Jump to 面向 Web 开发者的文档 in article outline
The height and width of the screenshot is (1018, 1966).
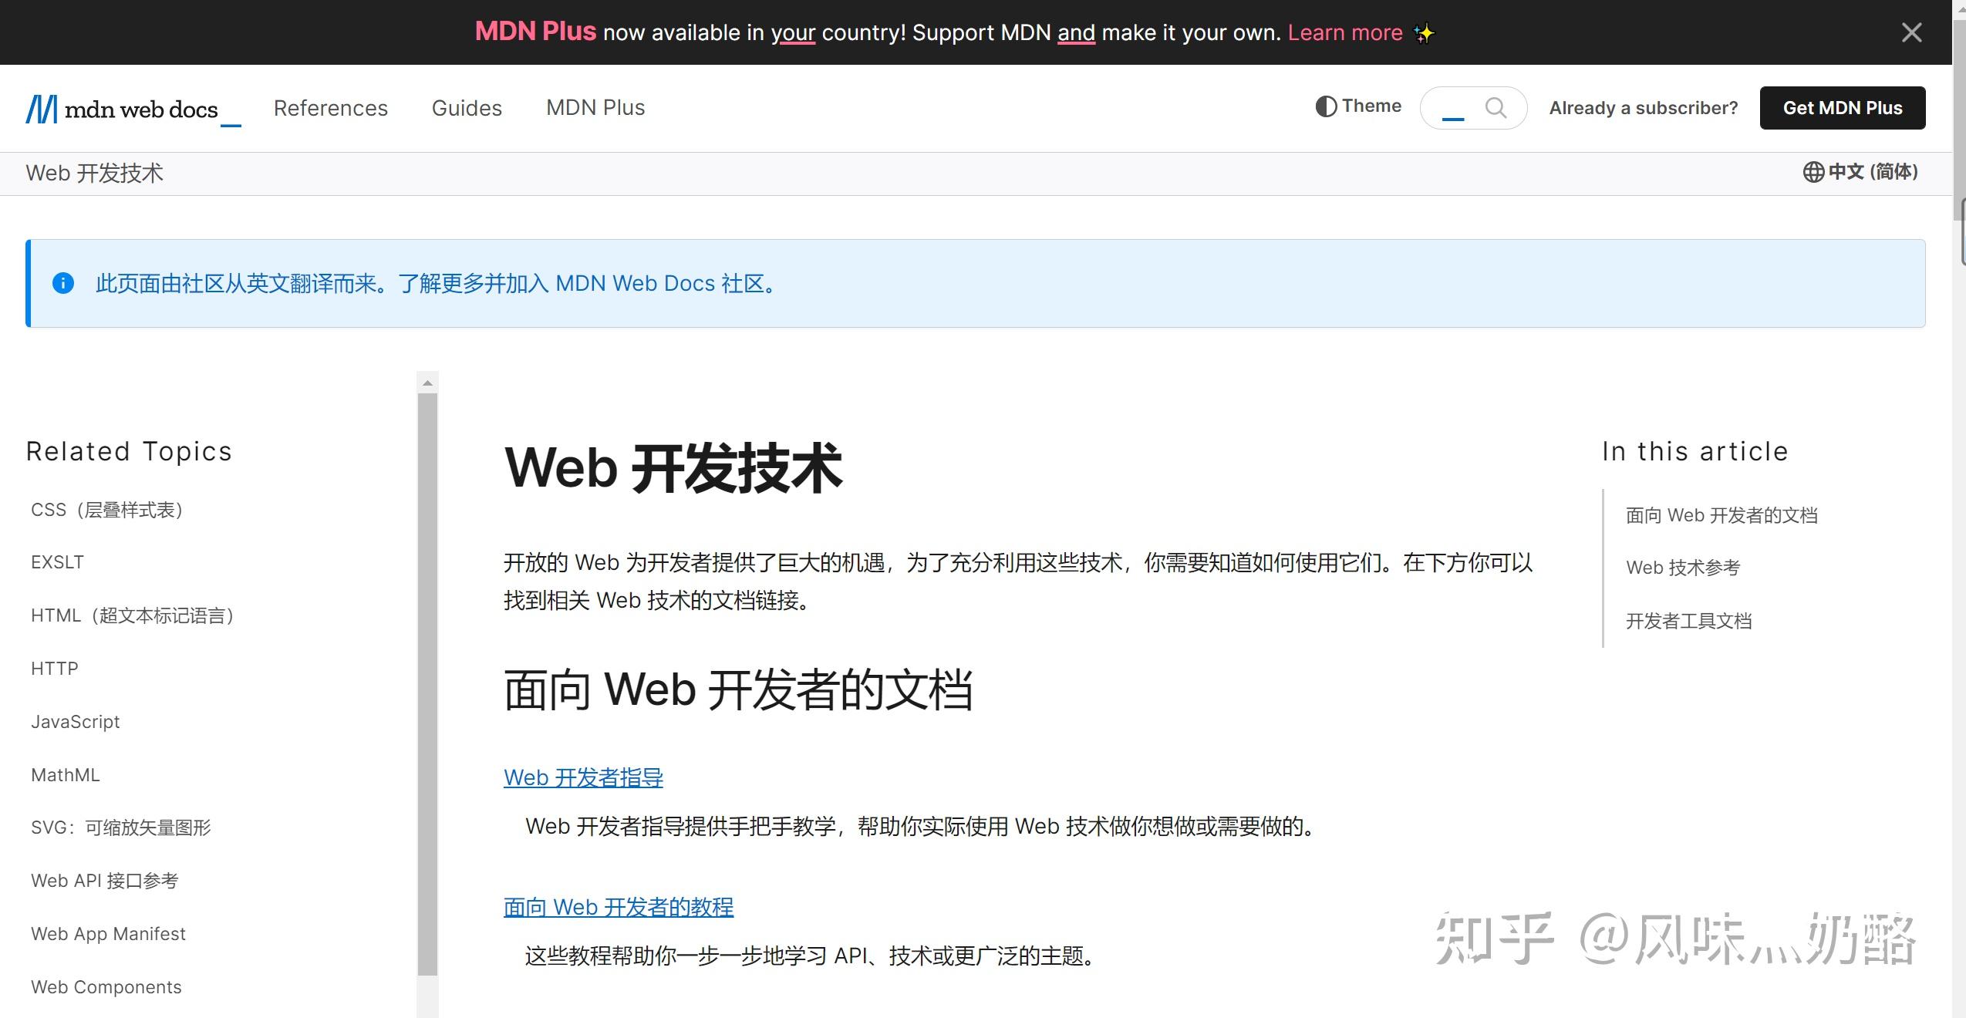(x=1722, y=515)
